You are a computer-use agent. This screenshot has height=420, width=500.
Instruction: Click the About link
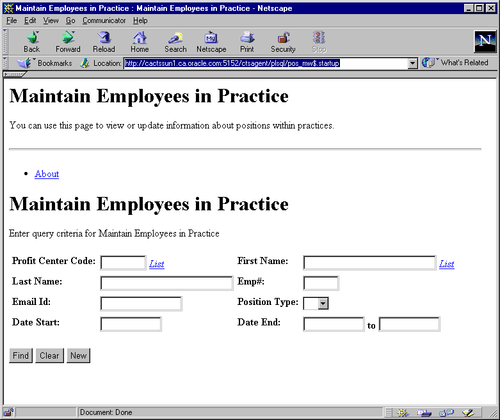tap(47, 174)
